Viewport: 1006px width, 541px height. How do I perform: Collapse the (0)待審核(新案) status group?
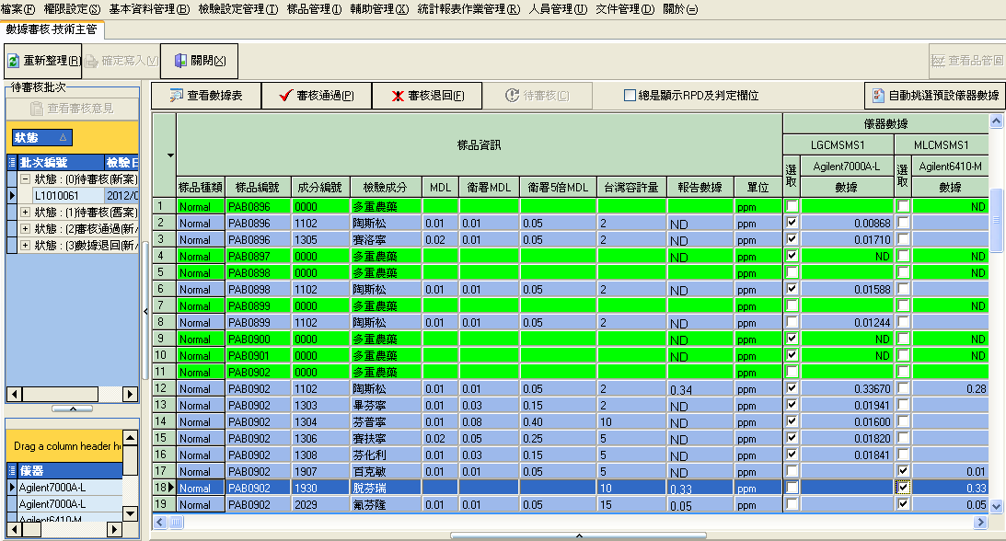(x=25, y=178)
